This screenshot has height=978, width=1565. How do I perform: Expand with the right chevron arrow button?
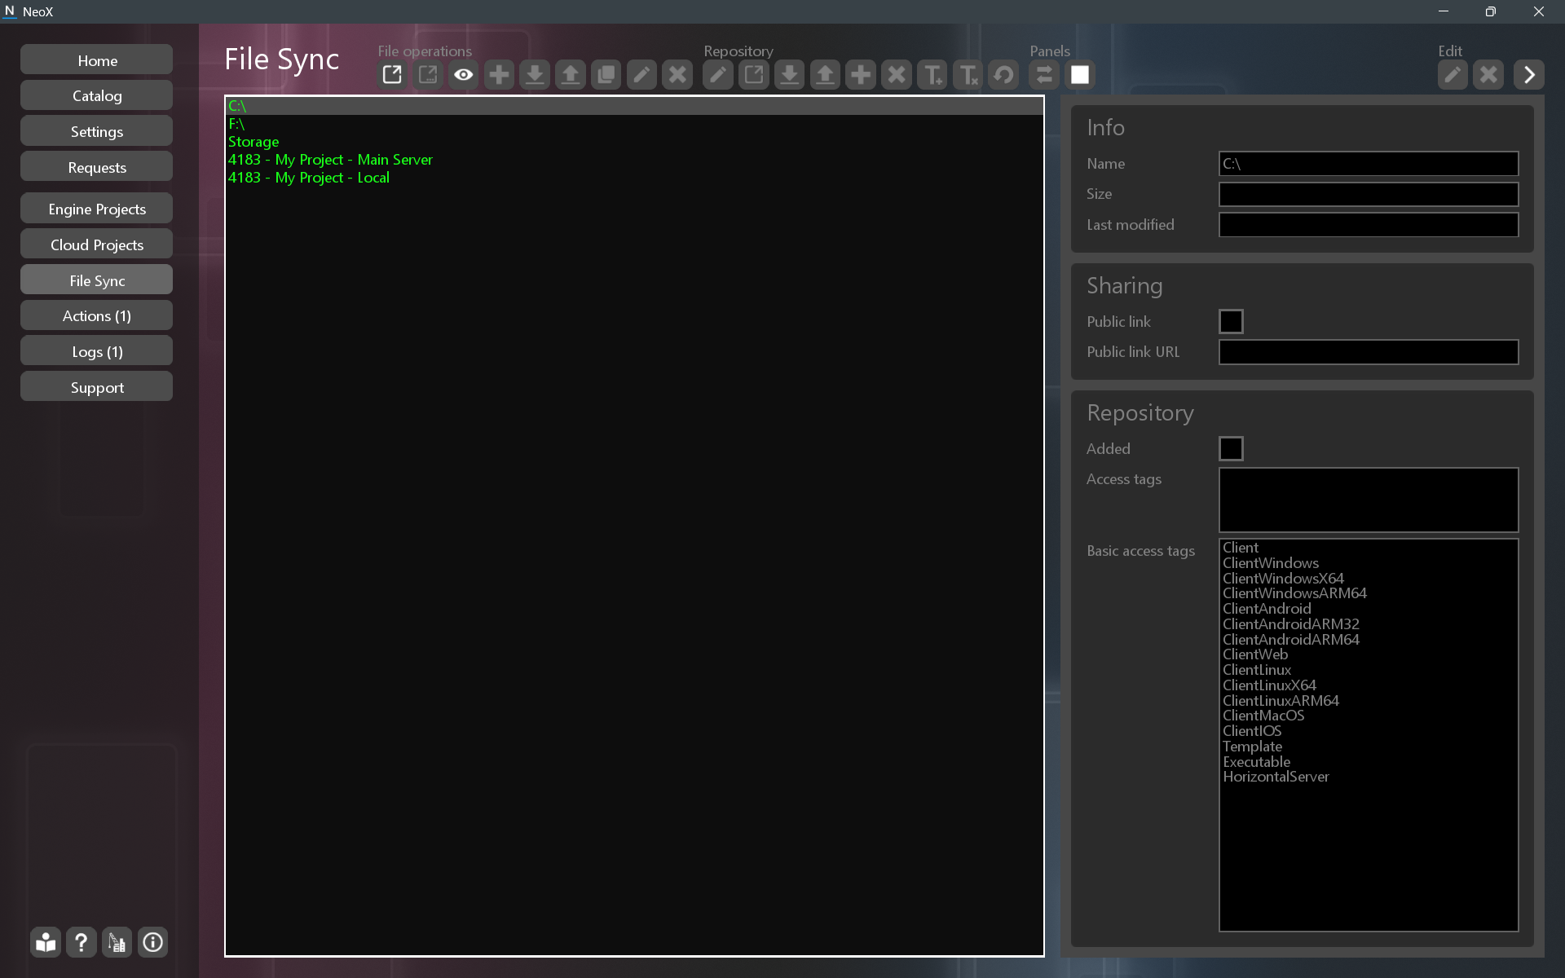click(x=1529, y=75)
